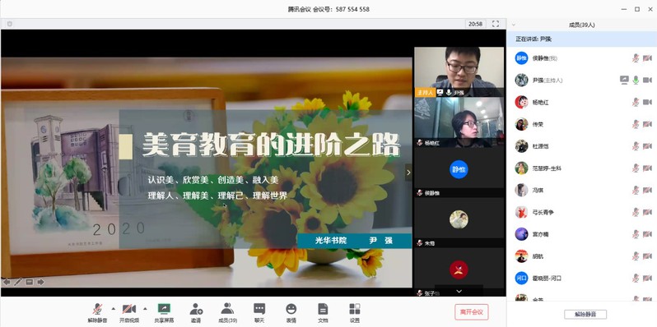Expand the arrow next to 解除静音
Image resolution: width=657 pixels, height=327 pixels.
(113, 309)
